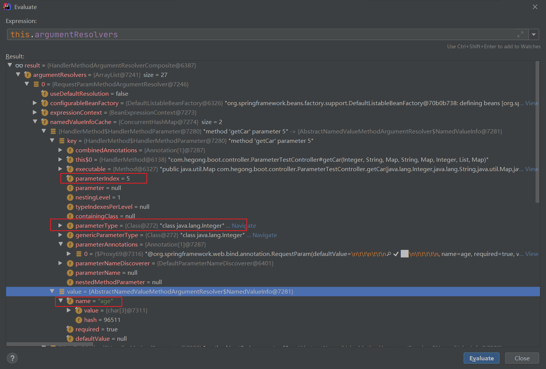
Task: Click the nestedMethodParameter field icon
Action: (x=70, y=282)
